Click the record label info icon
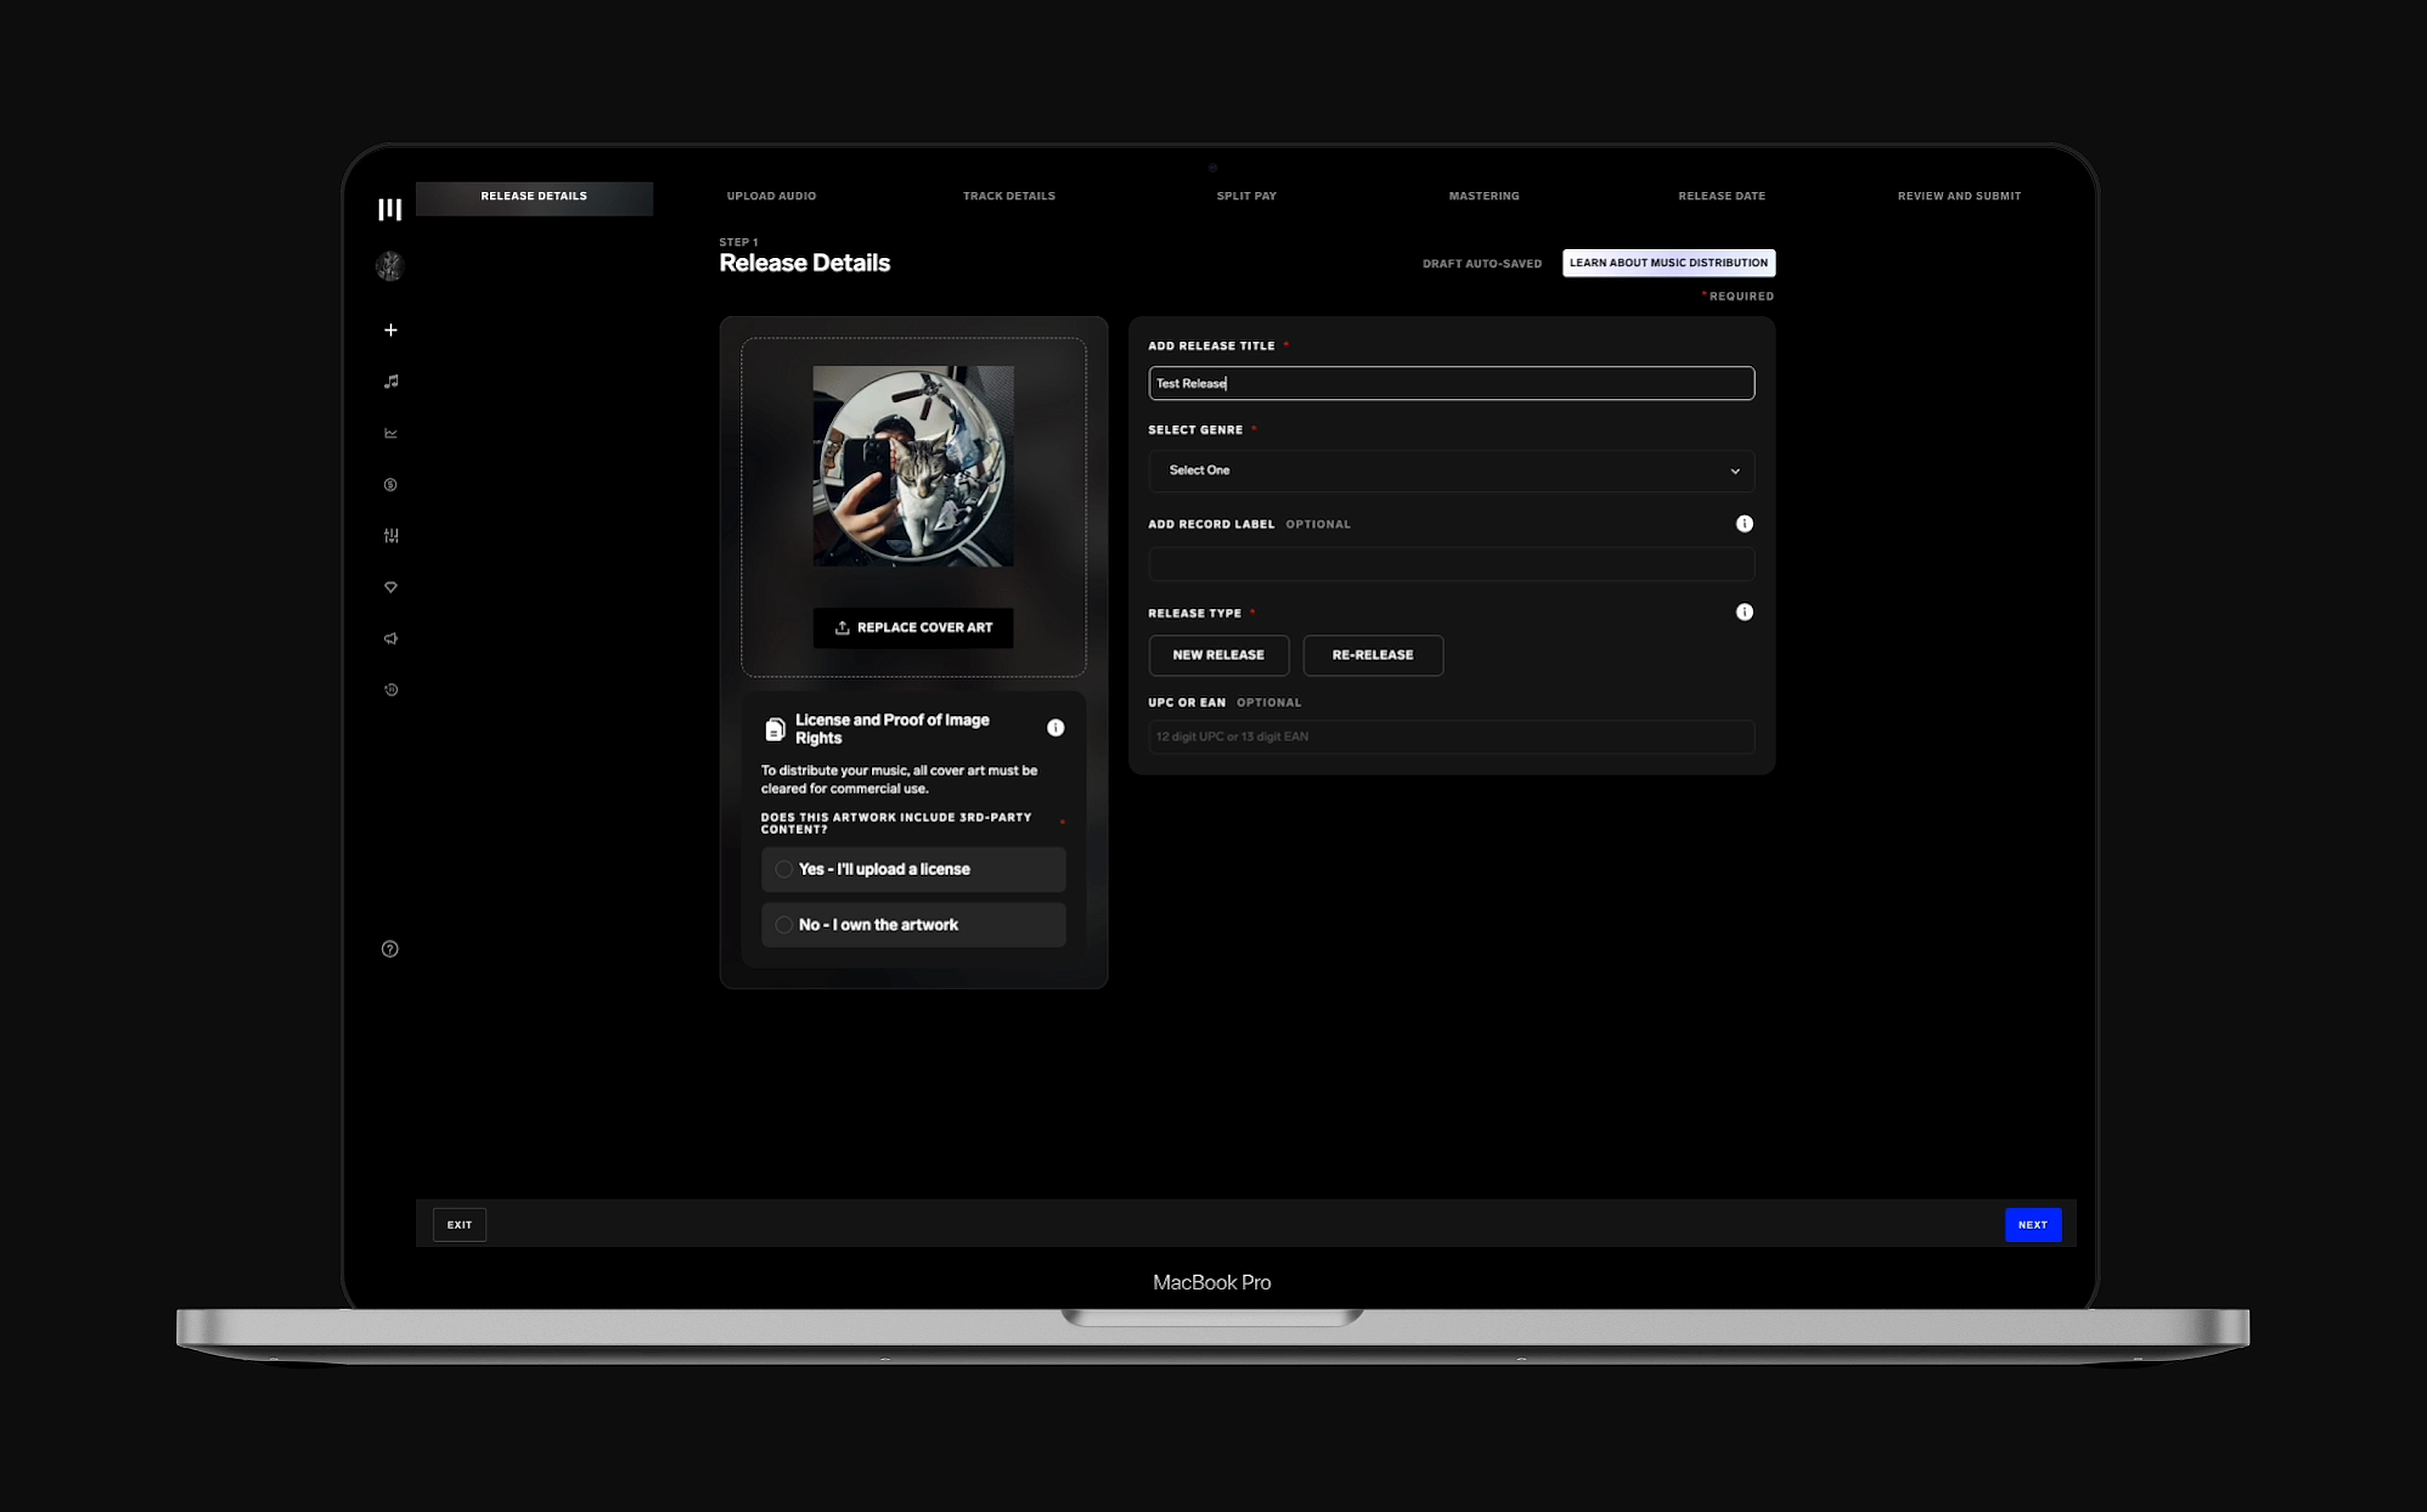Image resolution: width=2427 pixels, height=1512 pixels. [x=1745, y=523]
